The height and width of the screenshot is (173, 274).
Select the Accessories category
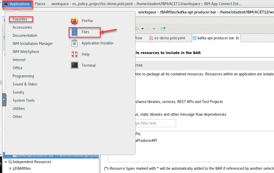coord(22,27)
